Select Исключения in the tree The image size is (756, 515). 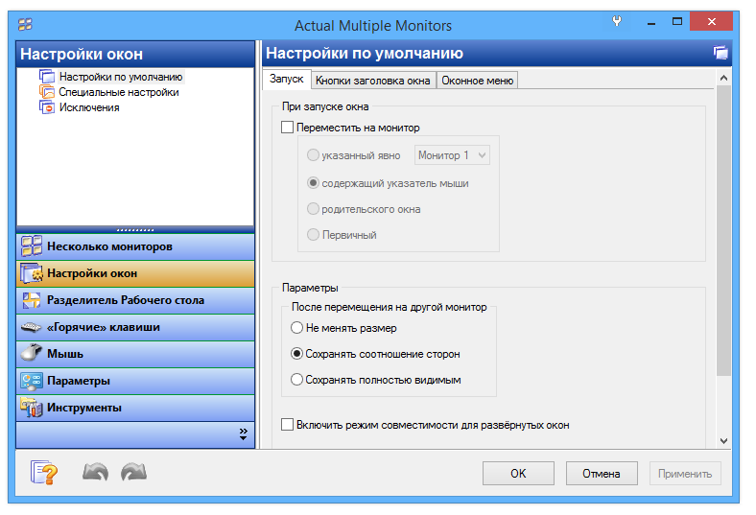coord(89,107)
